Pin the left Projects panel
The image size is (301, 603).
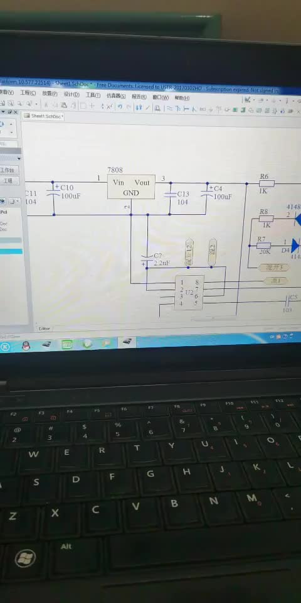pos(10,112)
